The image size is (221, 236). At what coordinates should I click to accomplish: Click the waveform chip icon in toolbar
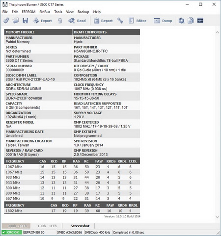click(200, 21)
